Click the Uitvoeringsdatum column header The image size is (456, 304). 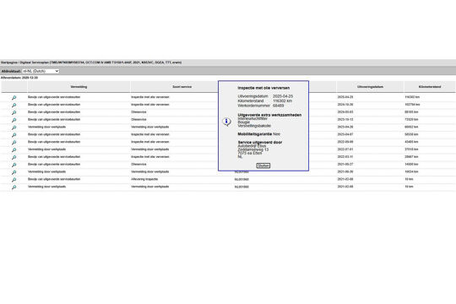[x=370, y=87]
